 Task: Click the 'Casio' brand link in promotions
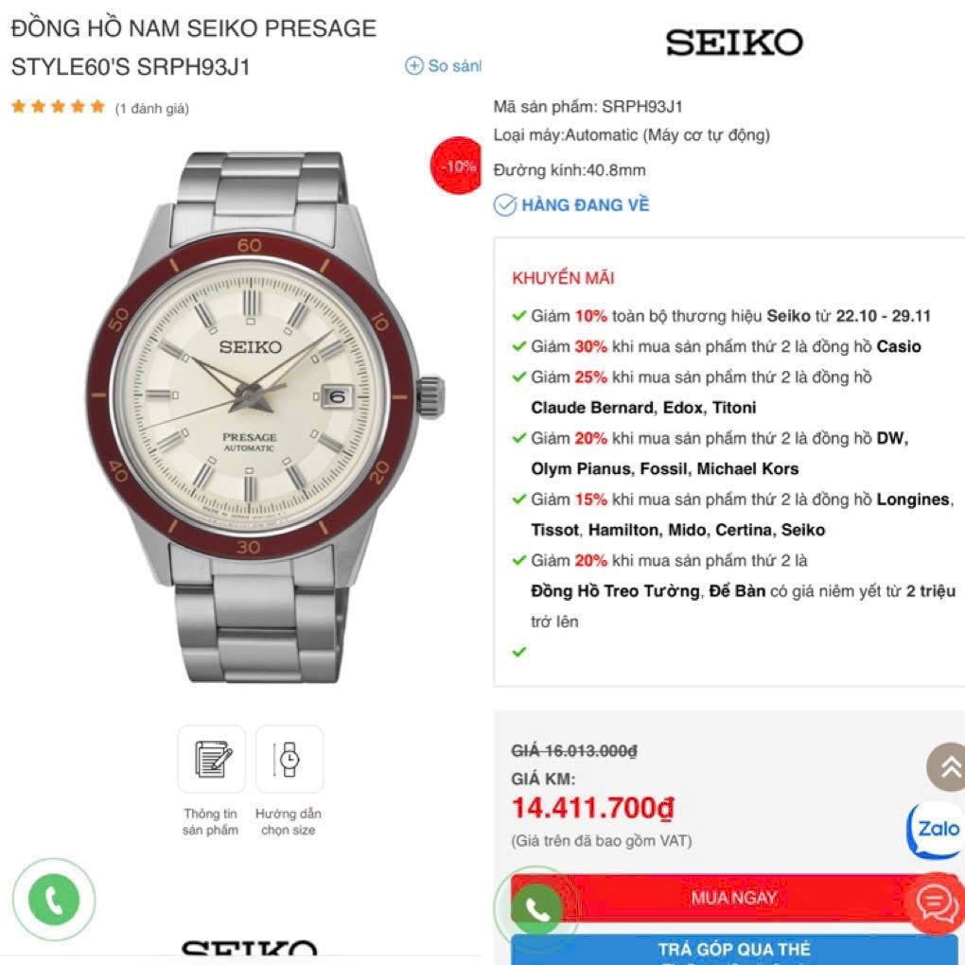pyautogui.click(x=899, y=346)
